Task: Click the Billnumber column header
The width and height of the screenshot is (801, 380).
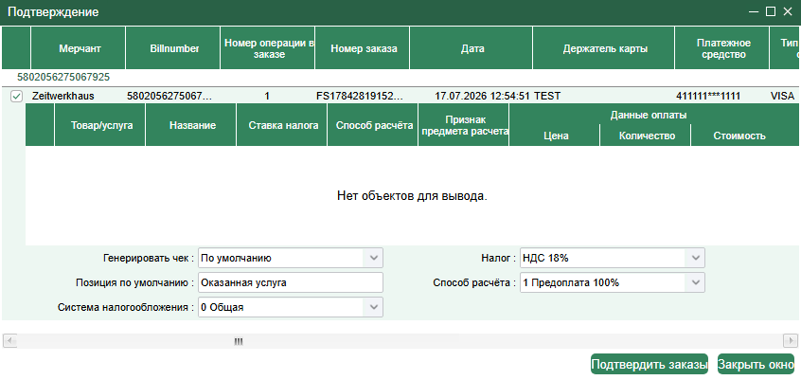Action: tap(172, 48)
